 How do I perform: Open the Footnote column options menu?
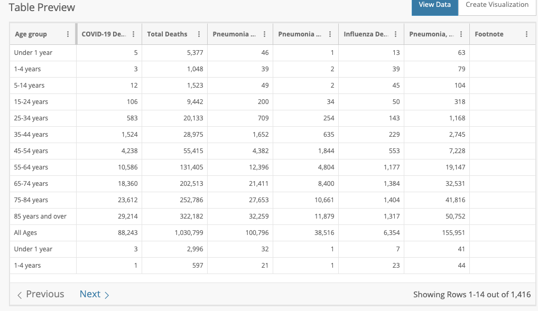(526, 34)
